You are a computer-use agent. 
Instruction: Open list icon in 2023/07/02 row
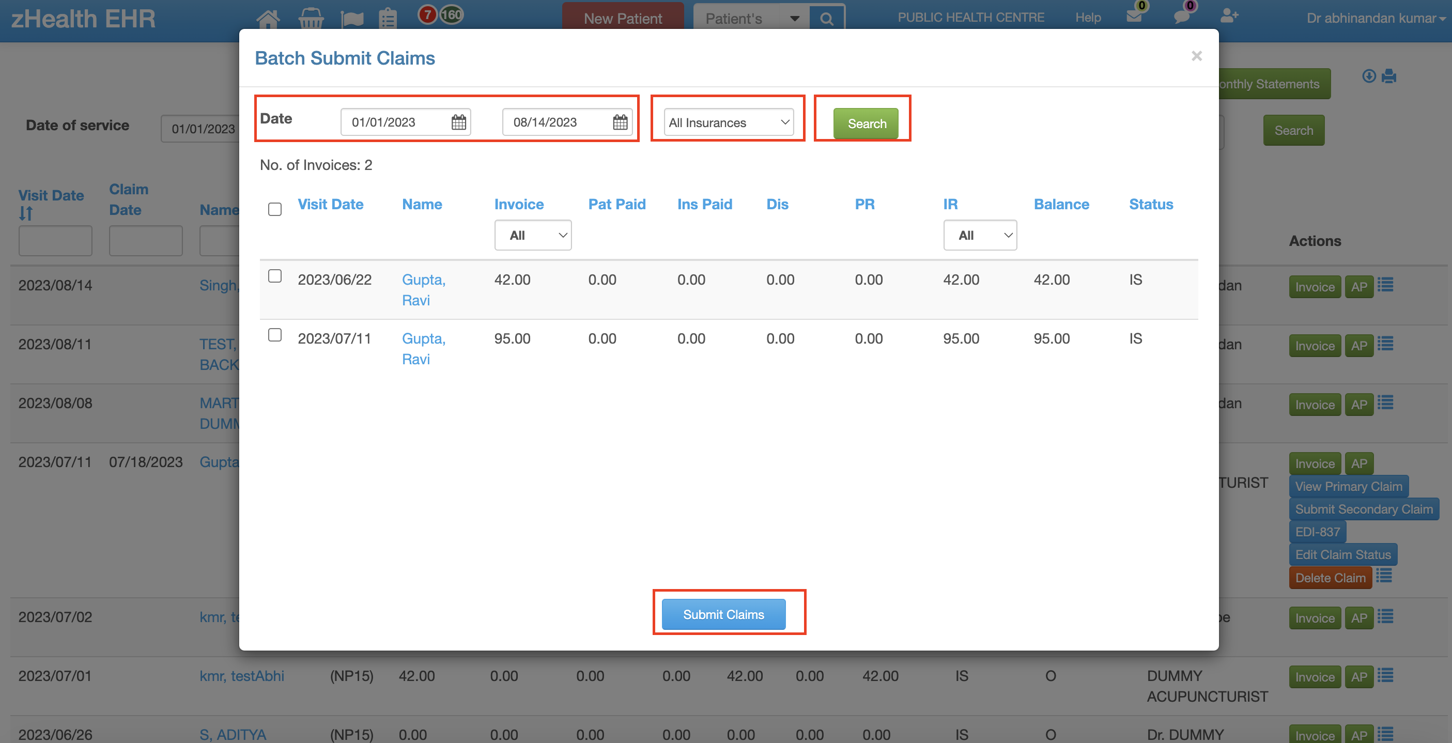[x=1385, y=617]
